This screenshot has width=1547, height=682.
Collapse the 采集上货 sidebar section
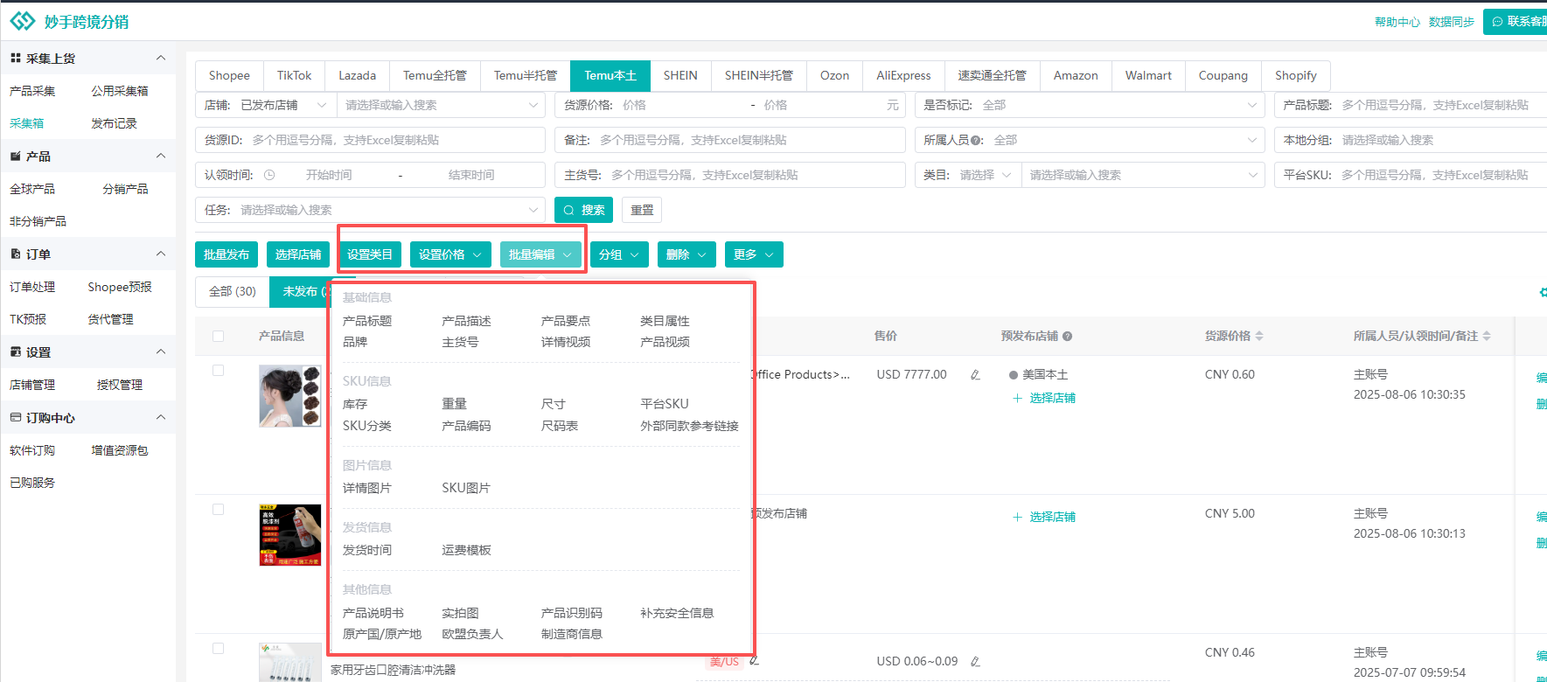pyautogui.click(x=161, y=59)
